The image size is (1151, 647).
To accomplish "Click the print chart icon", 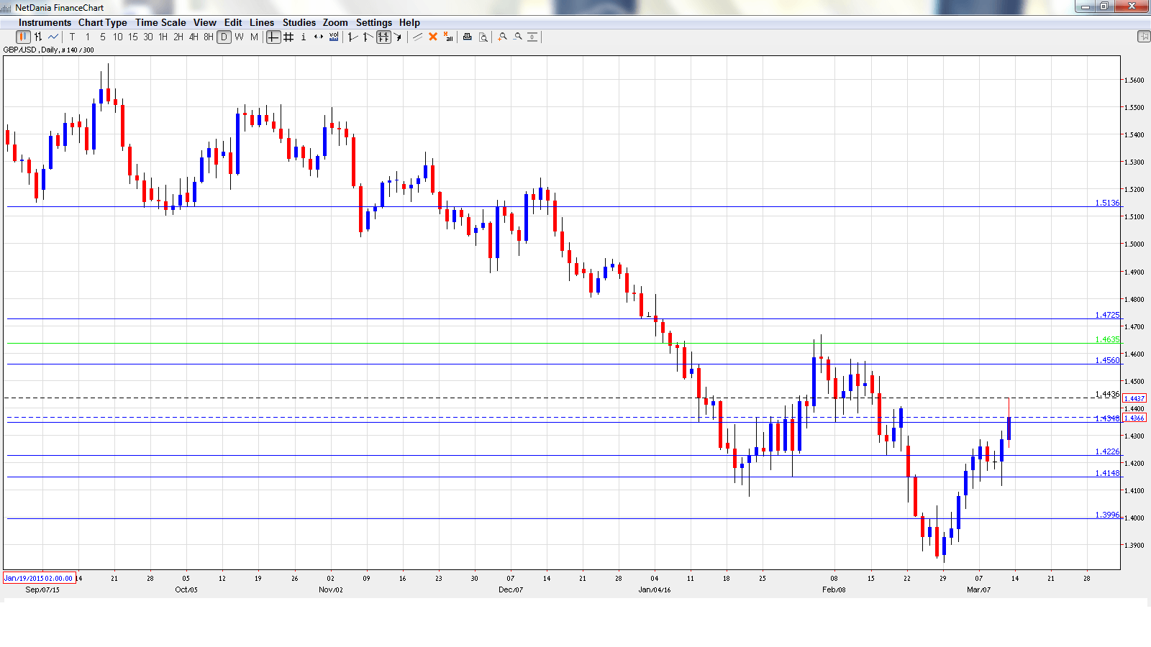I will point(468,37).
